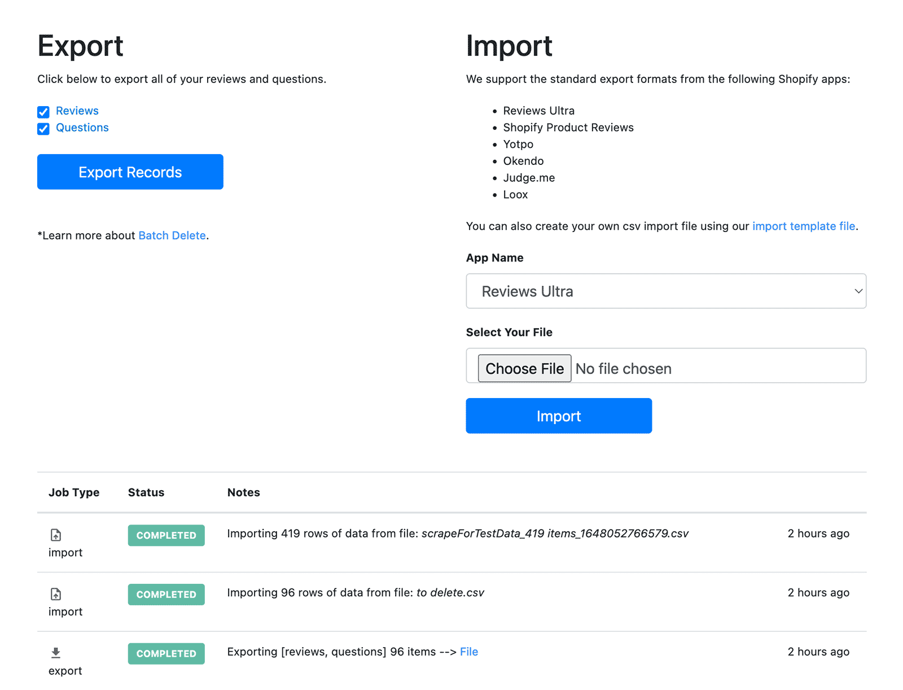Image resolution: width=903 pixels, height=690 pixels.
Task: Click the Status column header
Action: click(x=146, y=492)
